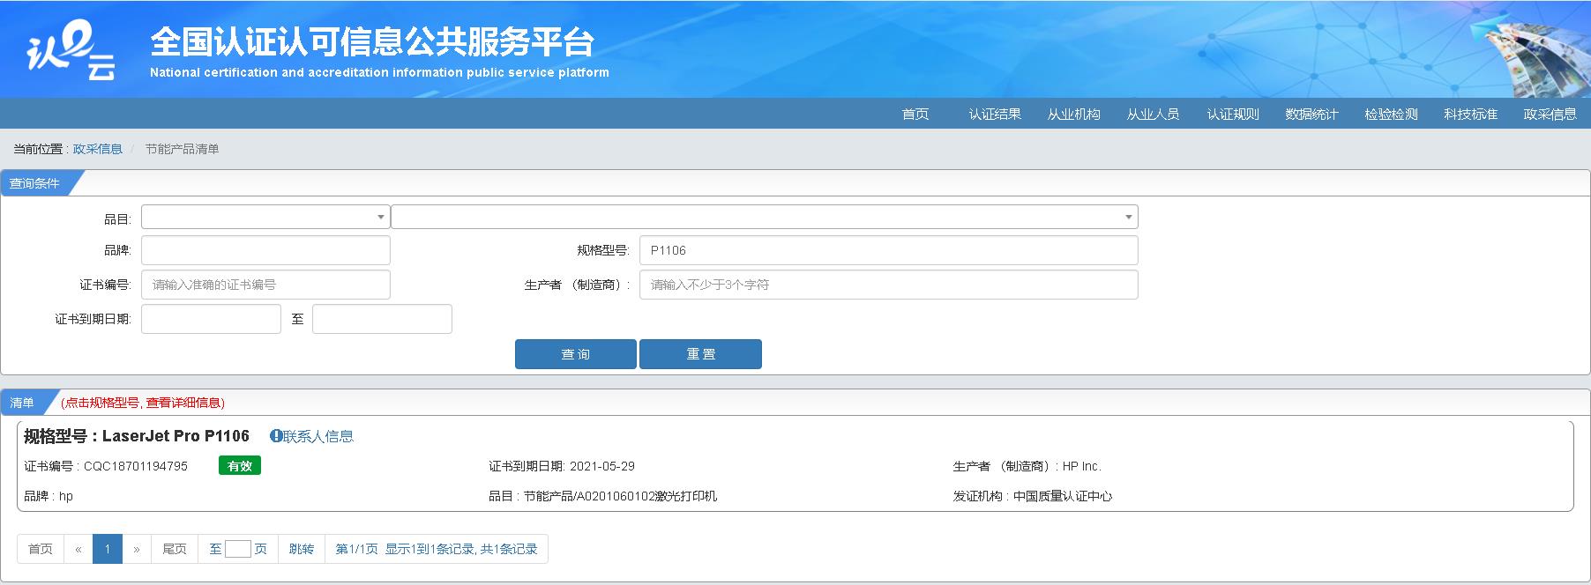Select page 1 in pagination
This screenshot has width=1591, height=585.
click(108, 549)
